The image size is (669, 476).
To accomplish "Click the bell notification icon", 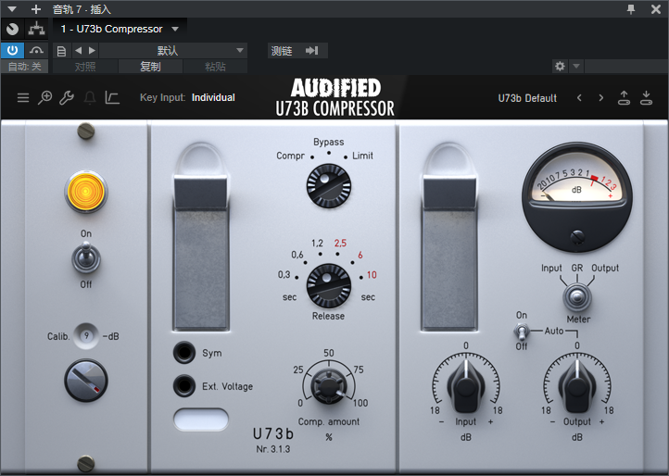I will coord(90,98).
